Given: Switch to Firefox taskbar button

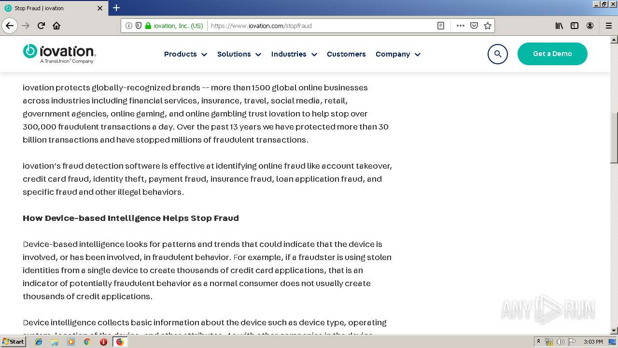Looking at the screenshot, I should (x=120, y=342).
